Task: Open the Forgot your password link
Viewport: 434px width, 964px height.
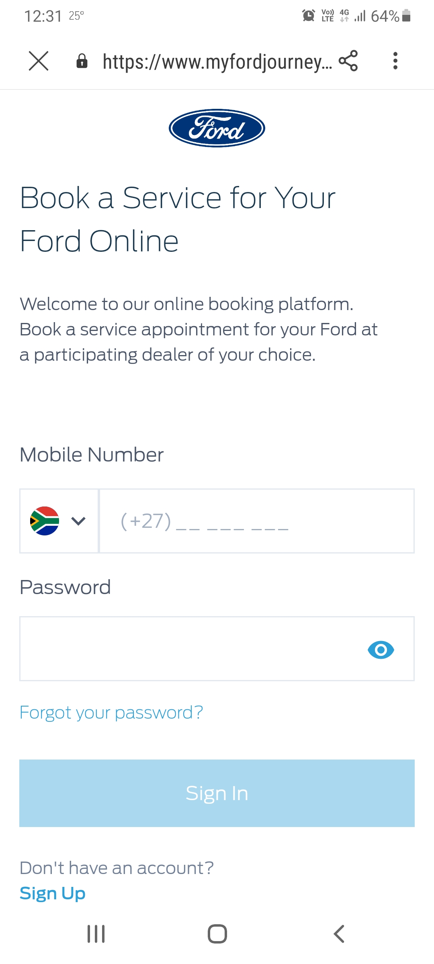Action: pos(111,713)
